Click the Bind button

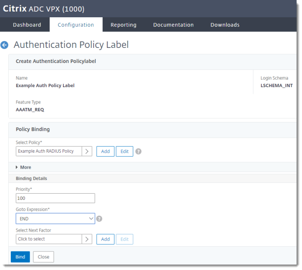20,257
